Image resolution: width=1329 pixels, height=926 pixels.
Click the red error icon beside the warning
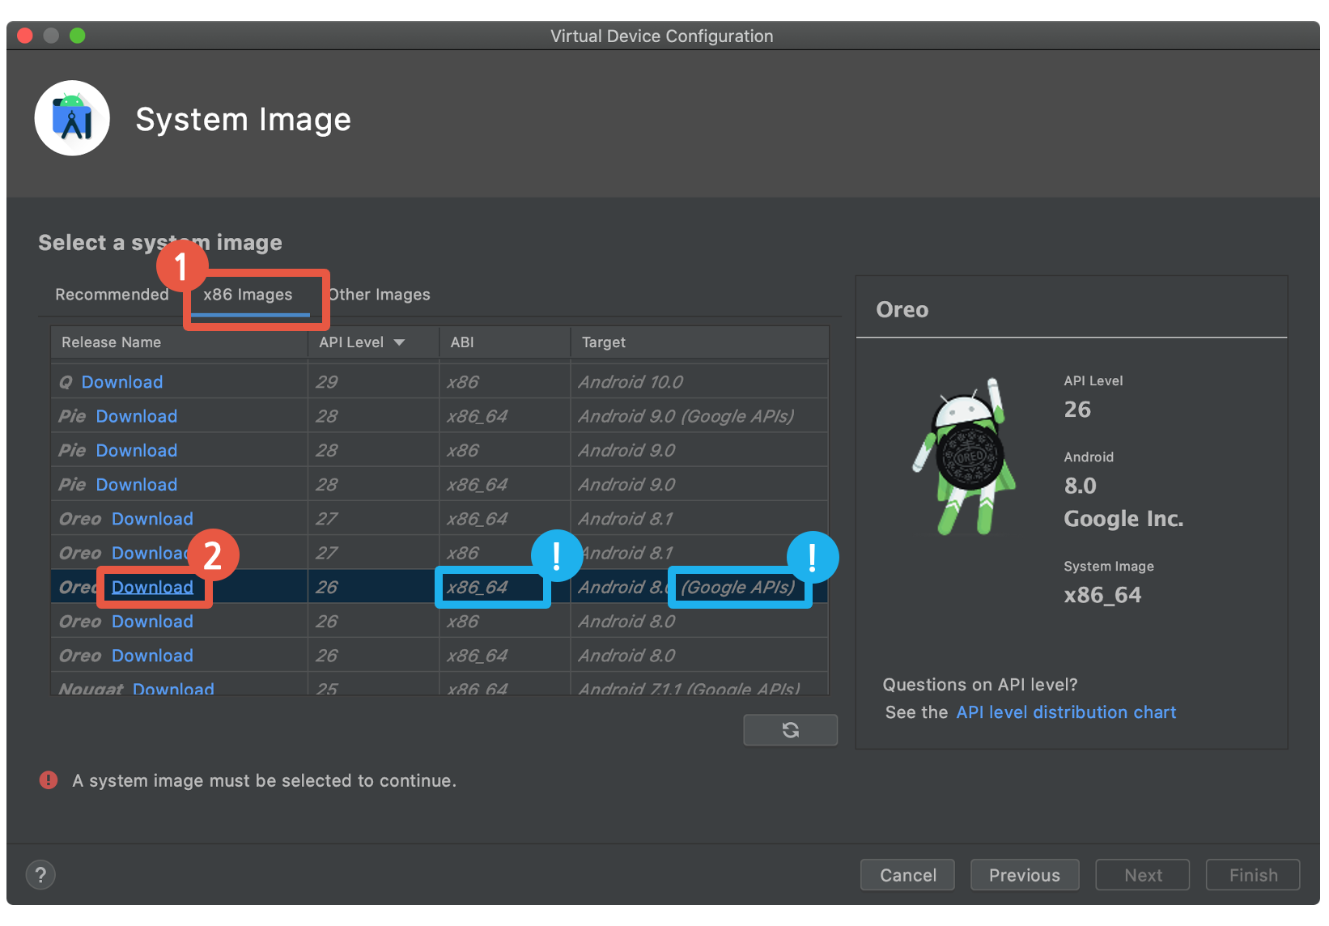click(x=49, y=780)
